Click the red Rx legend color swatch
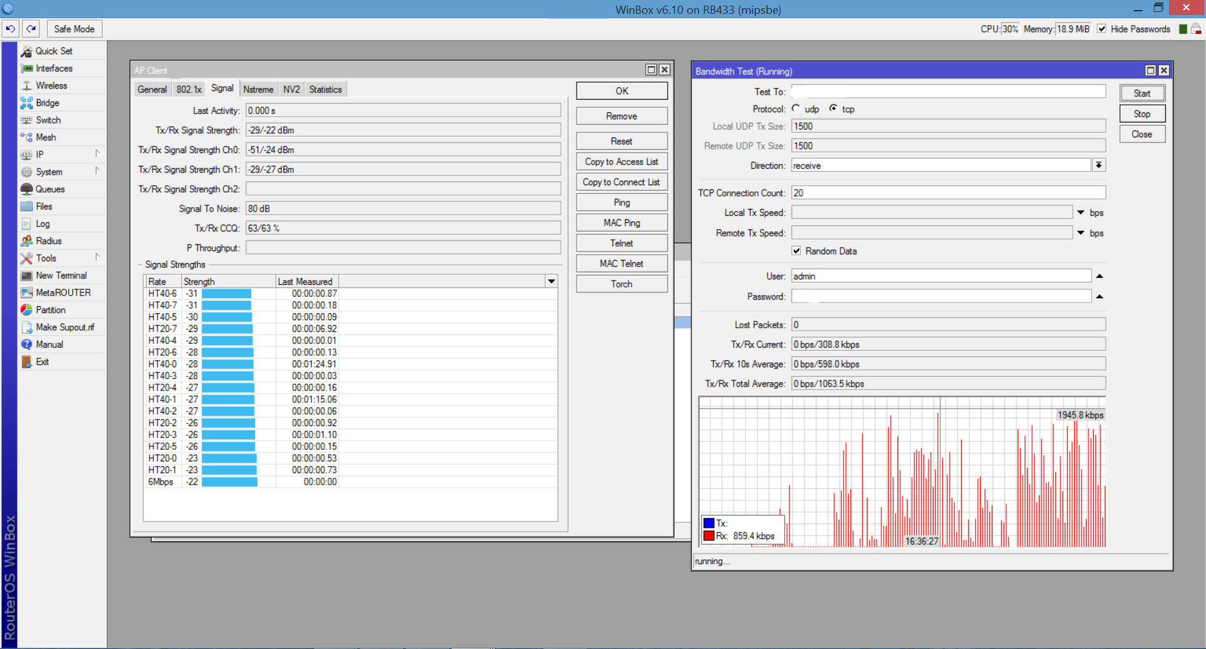The height and width of the screenshot is (649, 1206). (709, 536)
